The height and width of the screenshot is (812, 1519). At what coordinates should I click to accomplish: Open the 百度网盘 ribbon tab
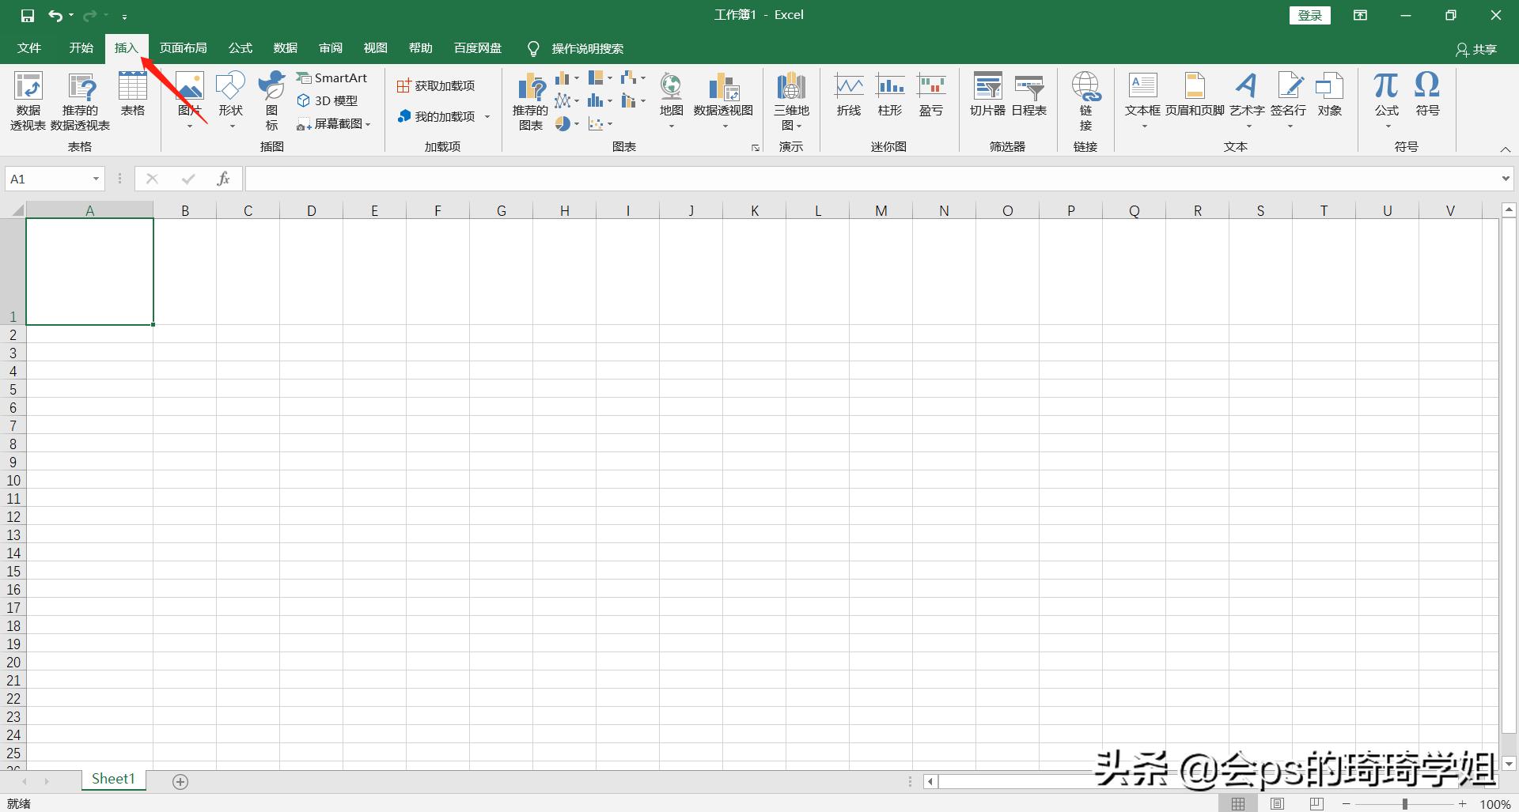pyautogui.click(x=476, y=47)
